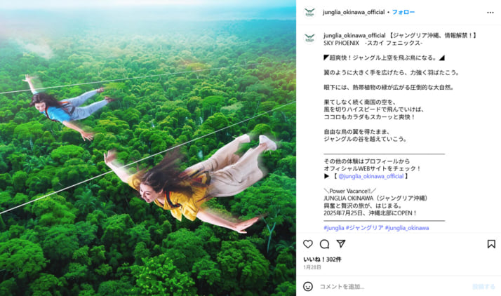
Task: Click the faded post comment button
Action: 483,286
